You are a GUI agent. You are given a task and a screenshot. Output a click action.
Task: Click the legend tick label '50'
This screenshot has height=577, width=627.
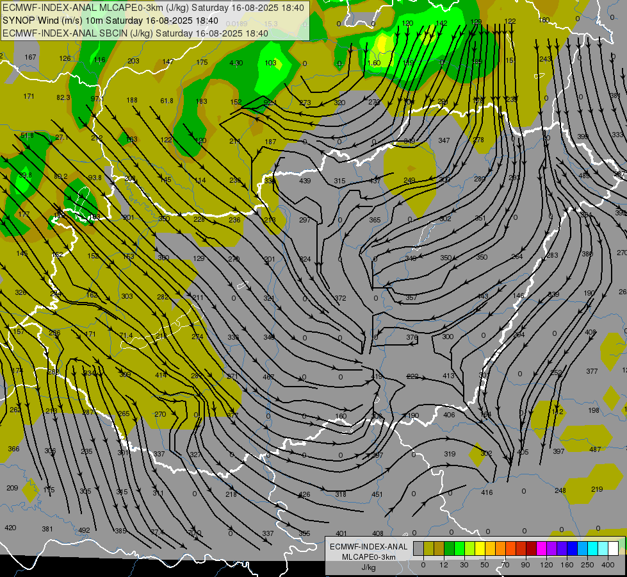point(485,565)
